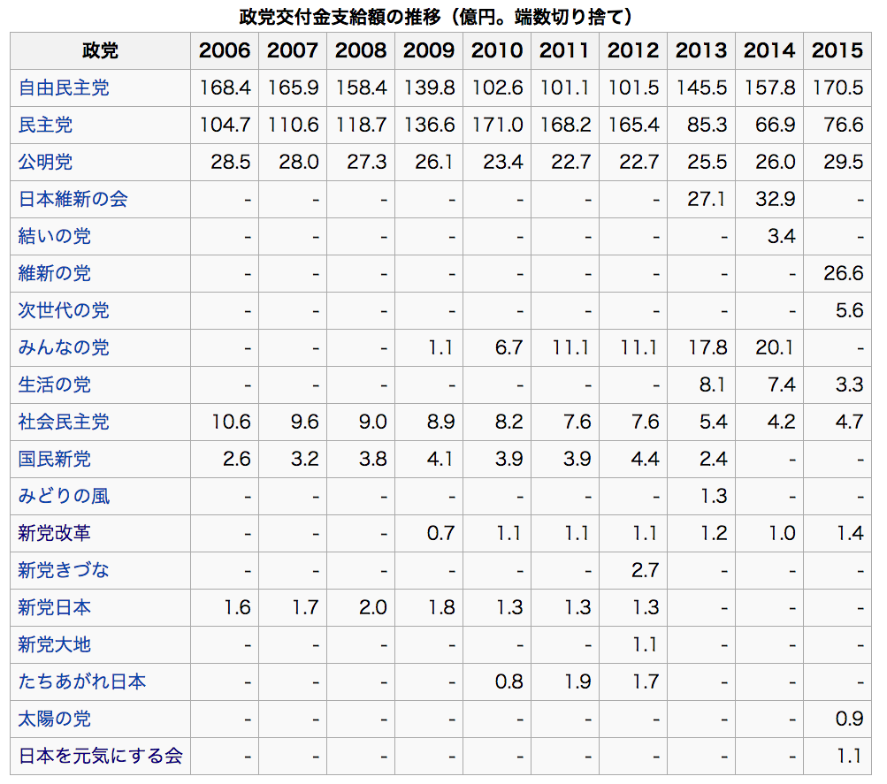Screen dimensions: 887x784
Task: Select the 171.0 value for 民主党
Action: point(497,125)
